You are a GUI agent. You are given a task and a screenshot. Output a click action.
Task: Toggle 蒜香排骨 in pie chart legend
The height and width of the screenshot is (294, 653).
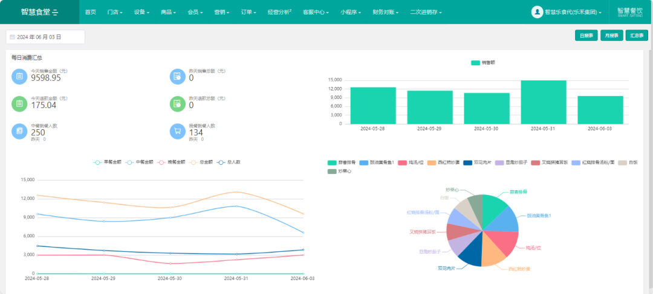[342, 162]
